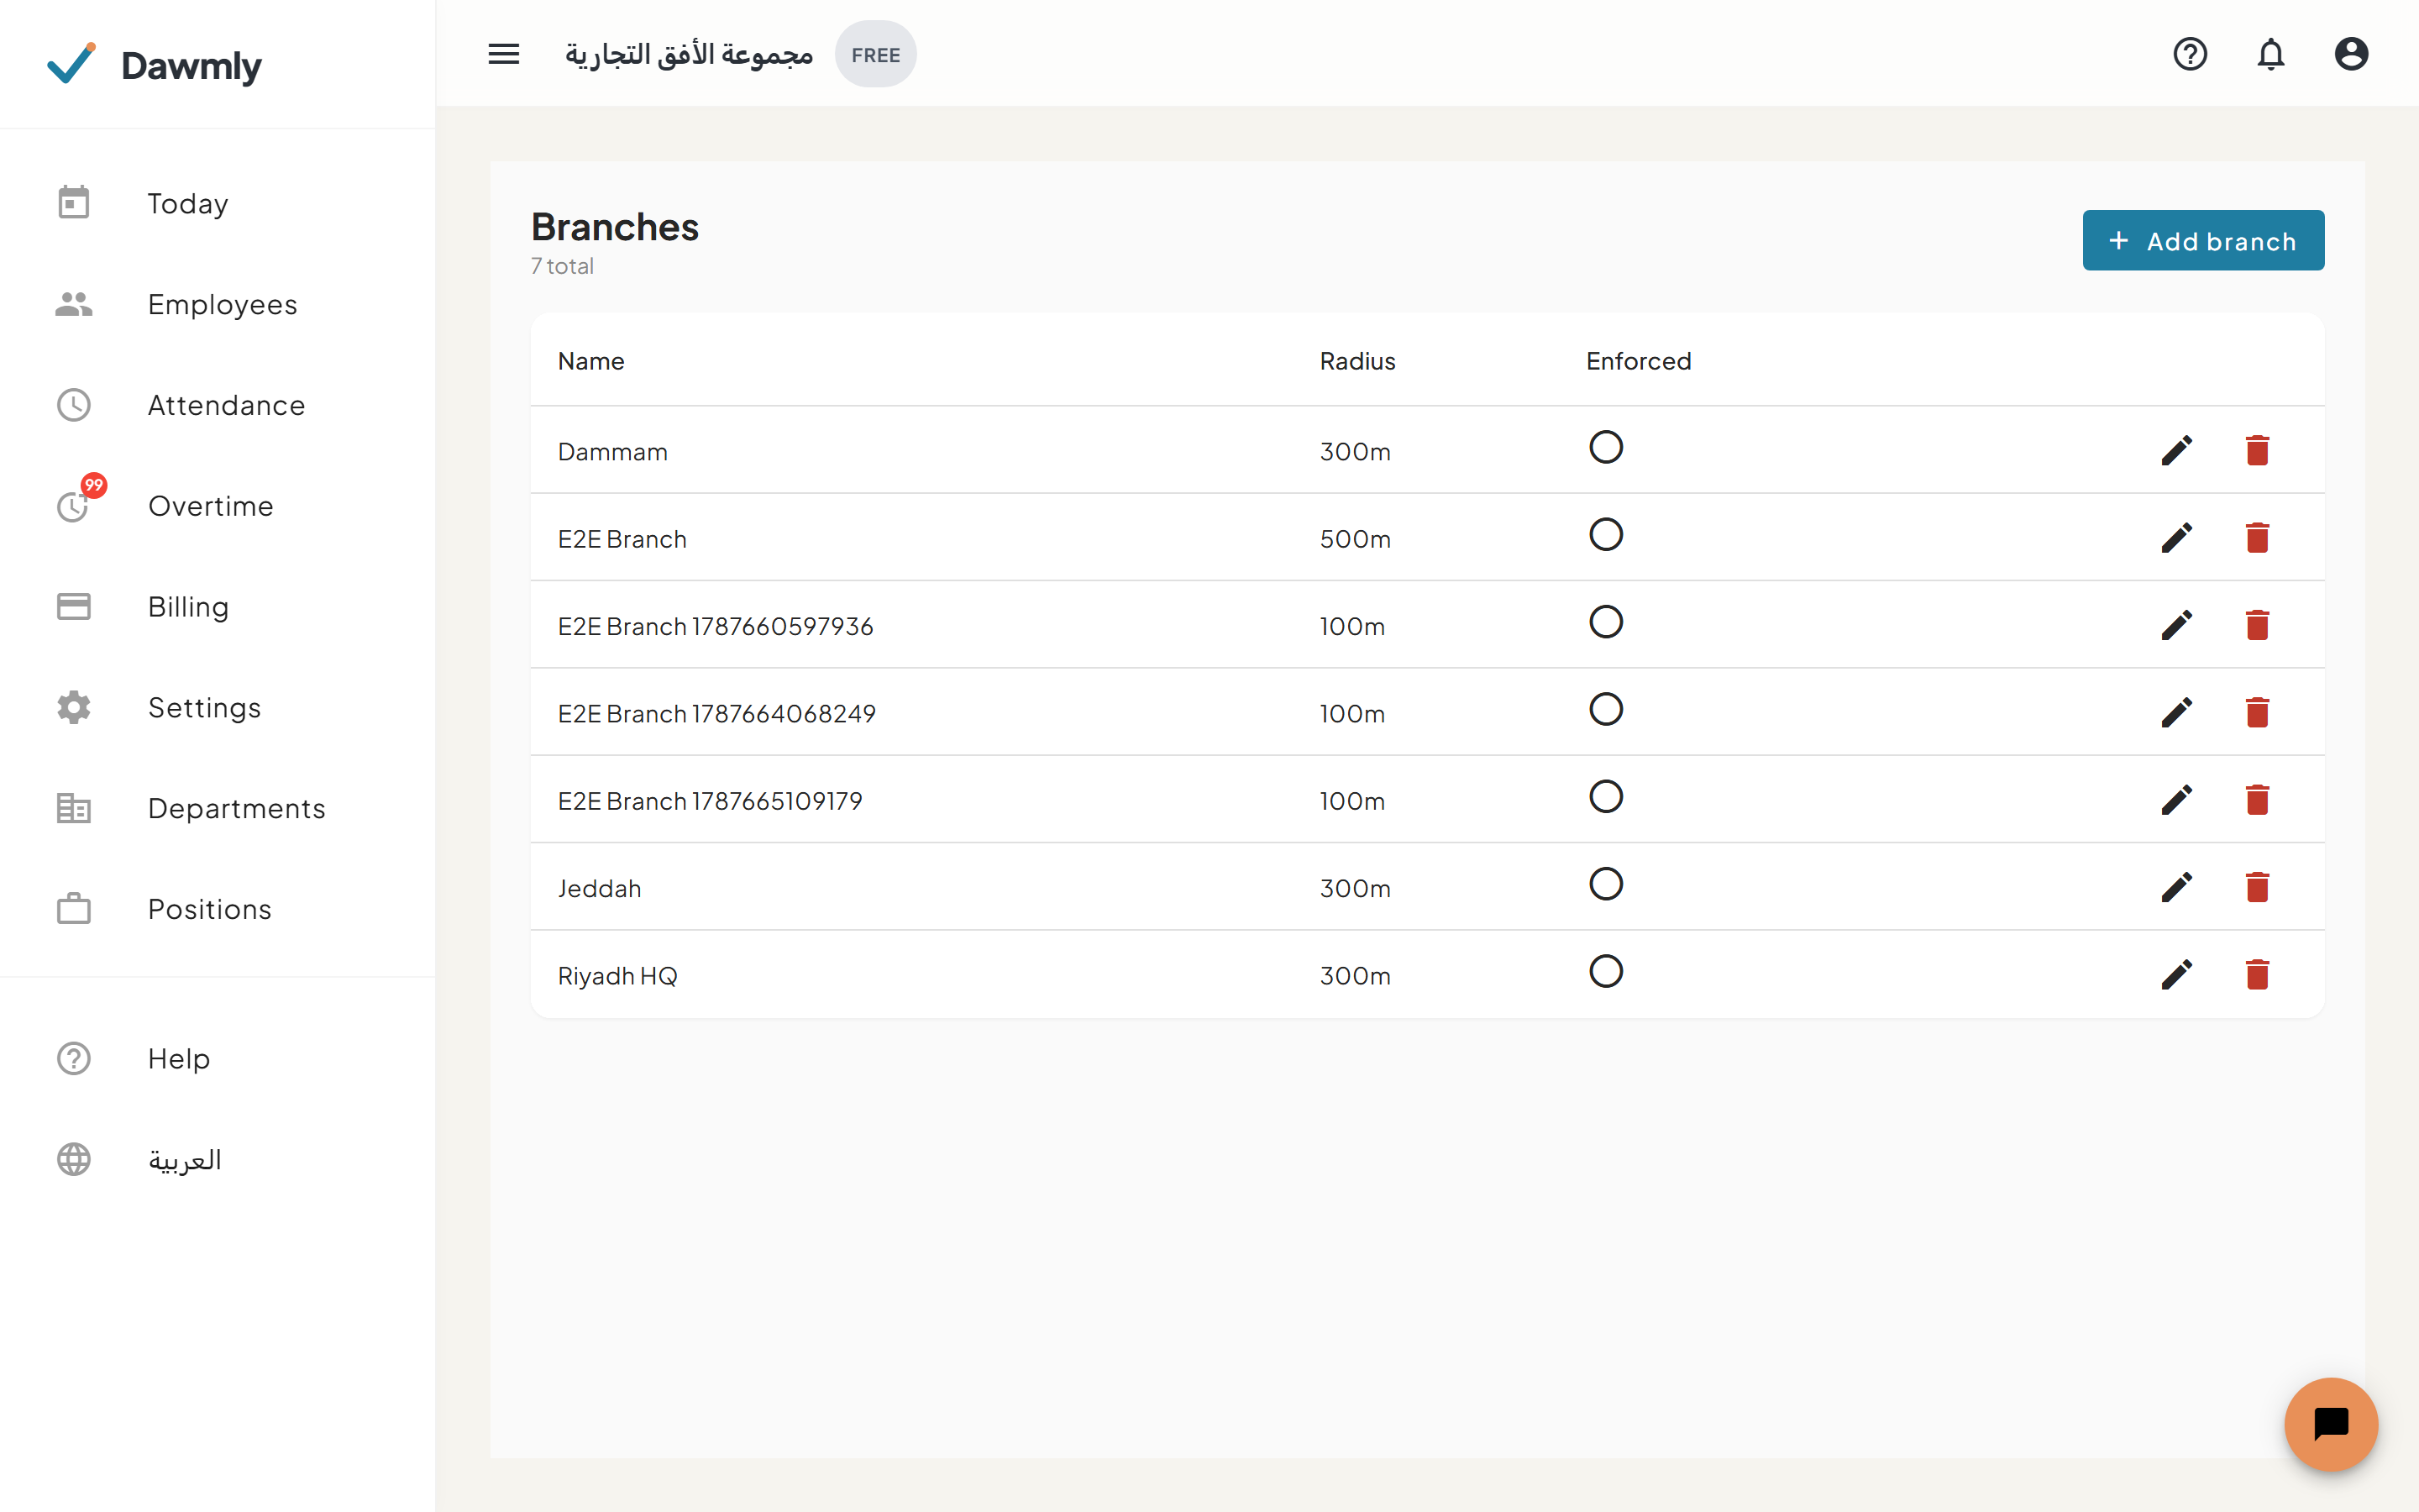Click the Enforced column header
The width and height of the screenshot is (2419, 1512).
1639,361
